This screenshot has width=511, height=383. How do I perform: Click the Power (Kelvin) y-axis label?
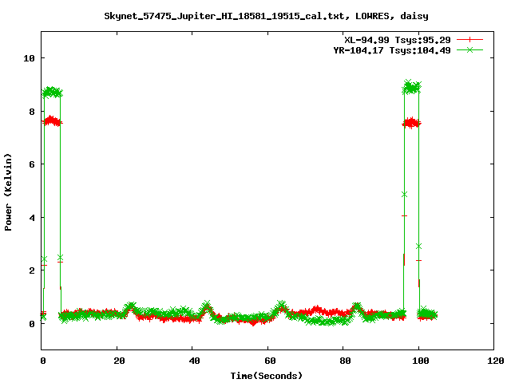click(8, 192)
